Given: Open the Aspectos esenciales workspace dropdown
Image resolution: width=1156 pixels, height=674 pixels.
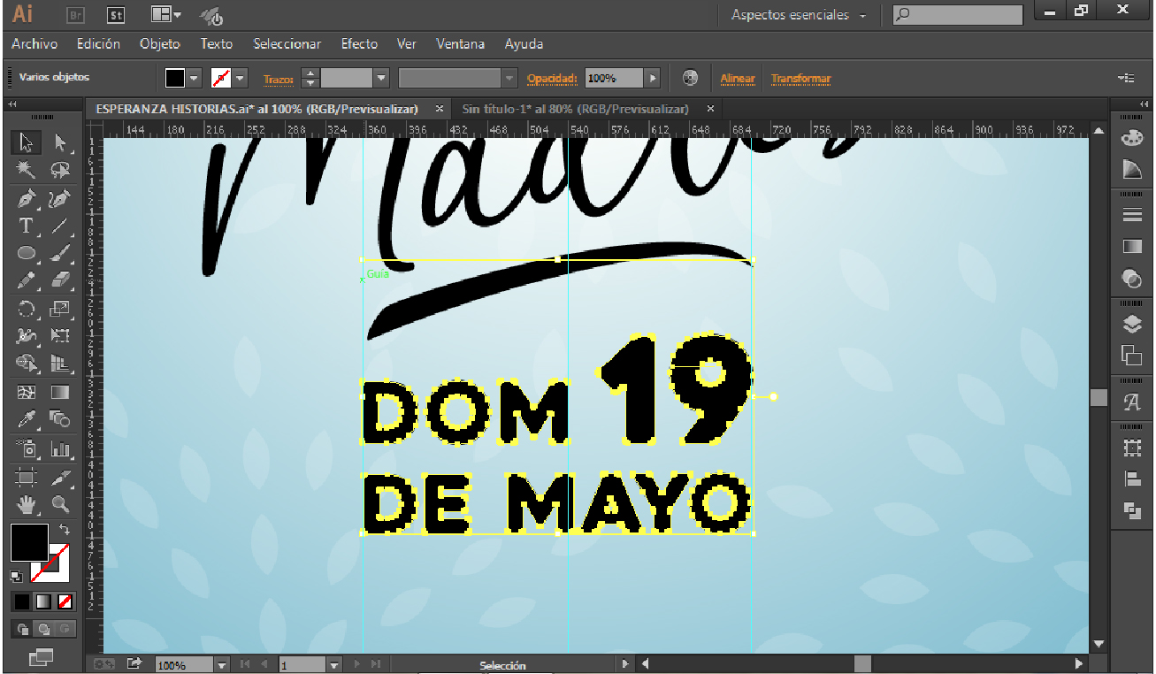Looking at the screenshot, I should tap(800, 15).
